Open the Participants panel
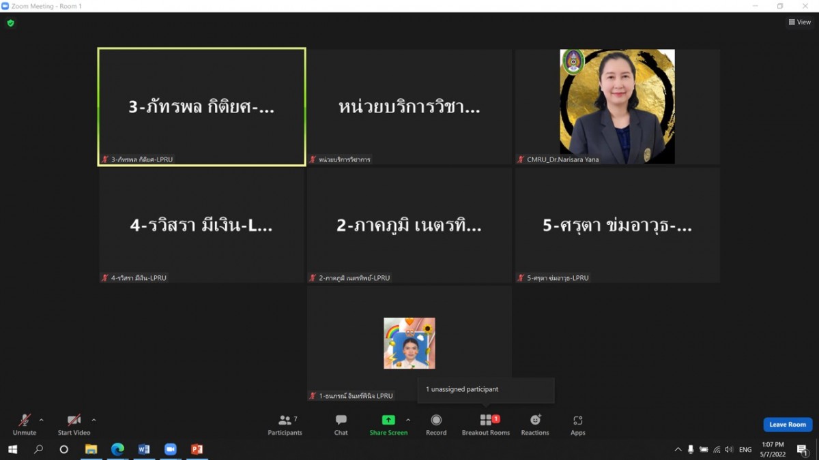 (x=285, y=425)
